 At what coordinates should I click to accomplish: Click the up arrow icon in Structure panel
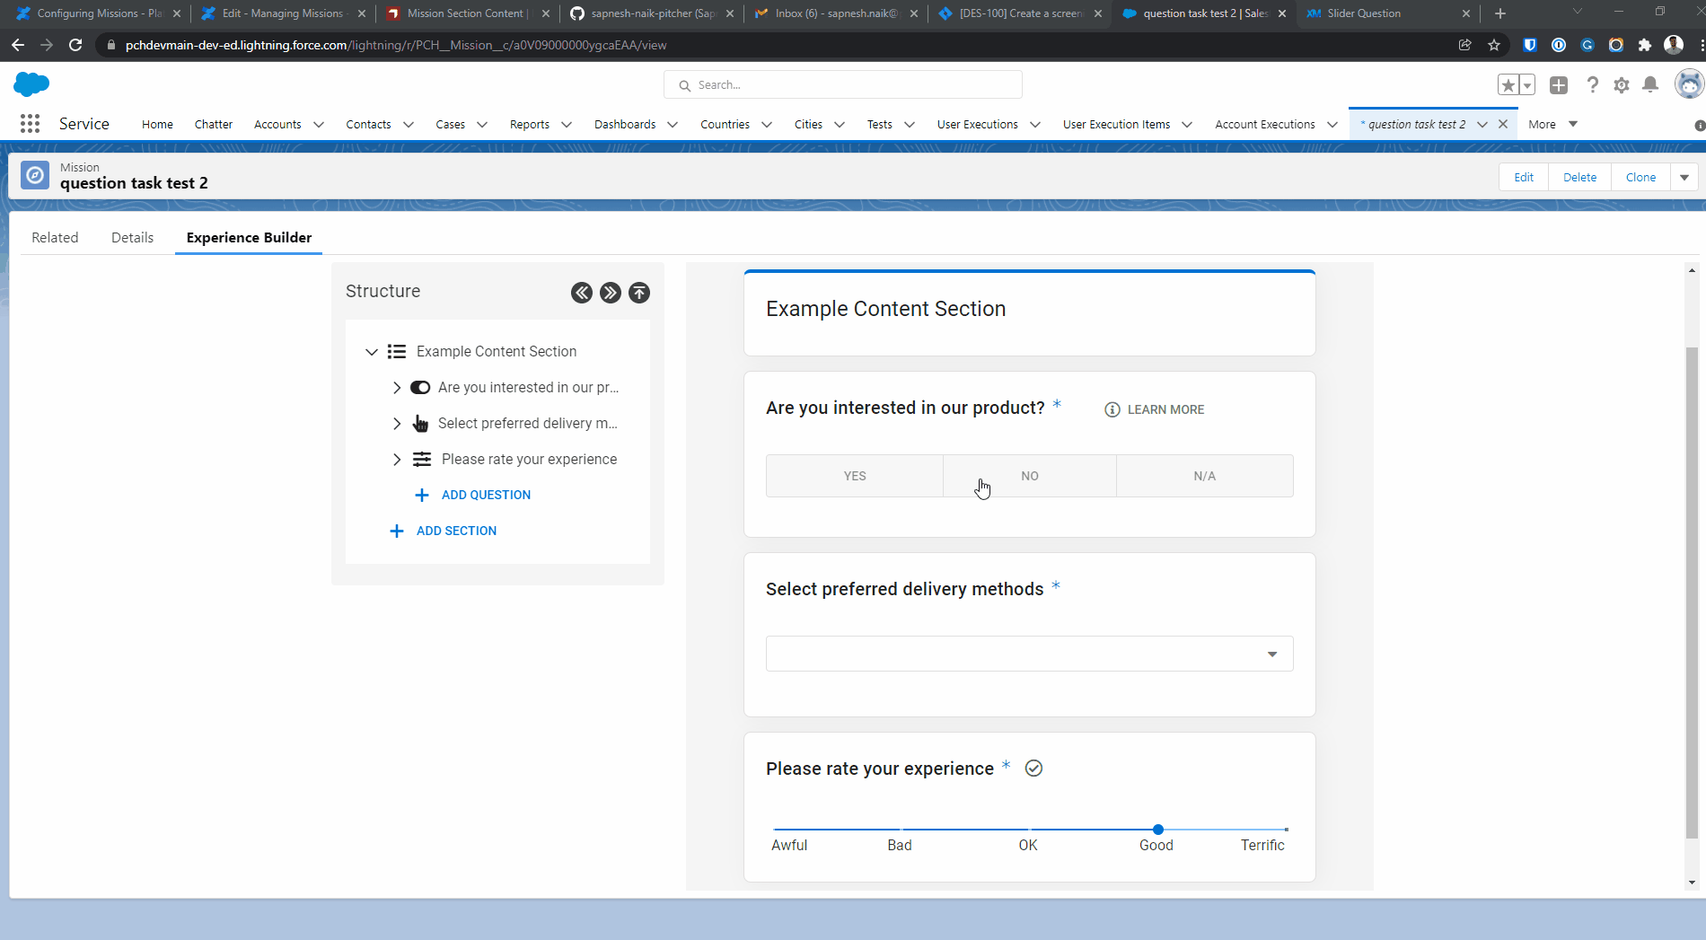coord(639,293)
